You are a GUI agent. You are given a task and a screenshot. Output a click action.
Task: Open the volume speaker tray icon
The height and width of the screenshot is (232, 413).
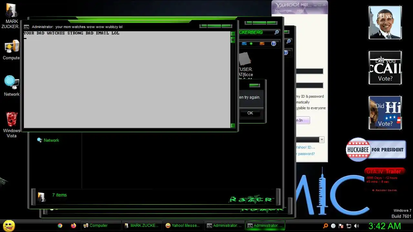coord(357,226)
